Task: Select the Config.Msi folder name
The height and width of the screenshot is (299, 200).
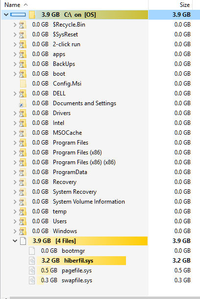Action: pyautogui.click(x=67, y=84)
